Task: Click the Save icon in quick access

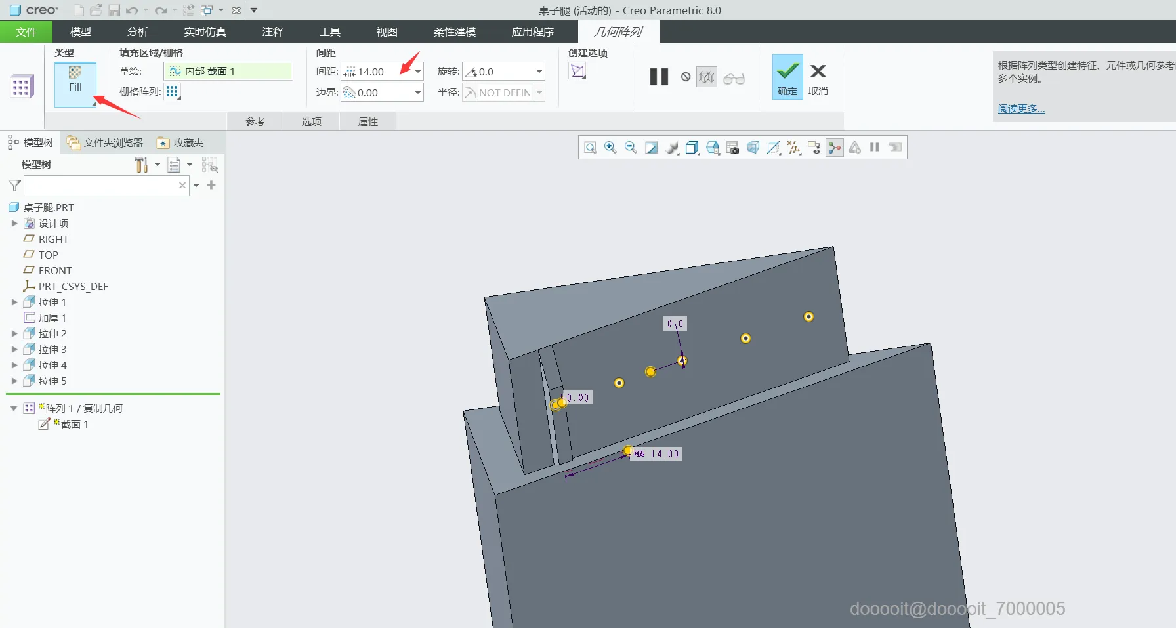Action: click(114, 10)
